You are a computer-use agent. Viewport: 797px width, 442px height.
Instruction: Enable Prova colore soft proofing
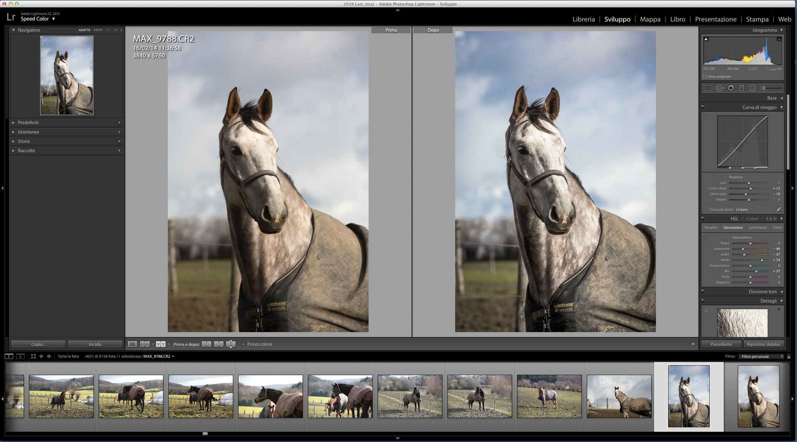(244, 344)
